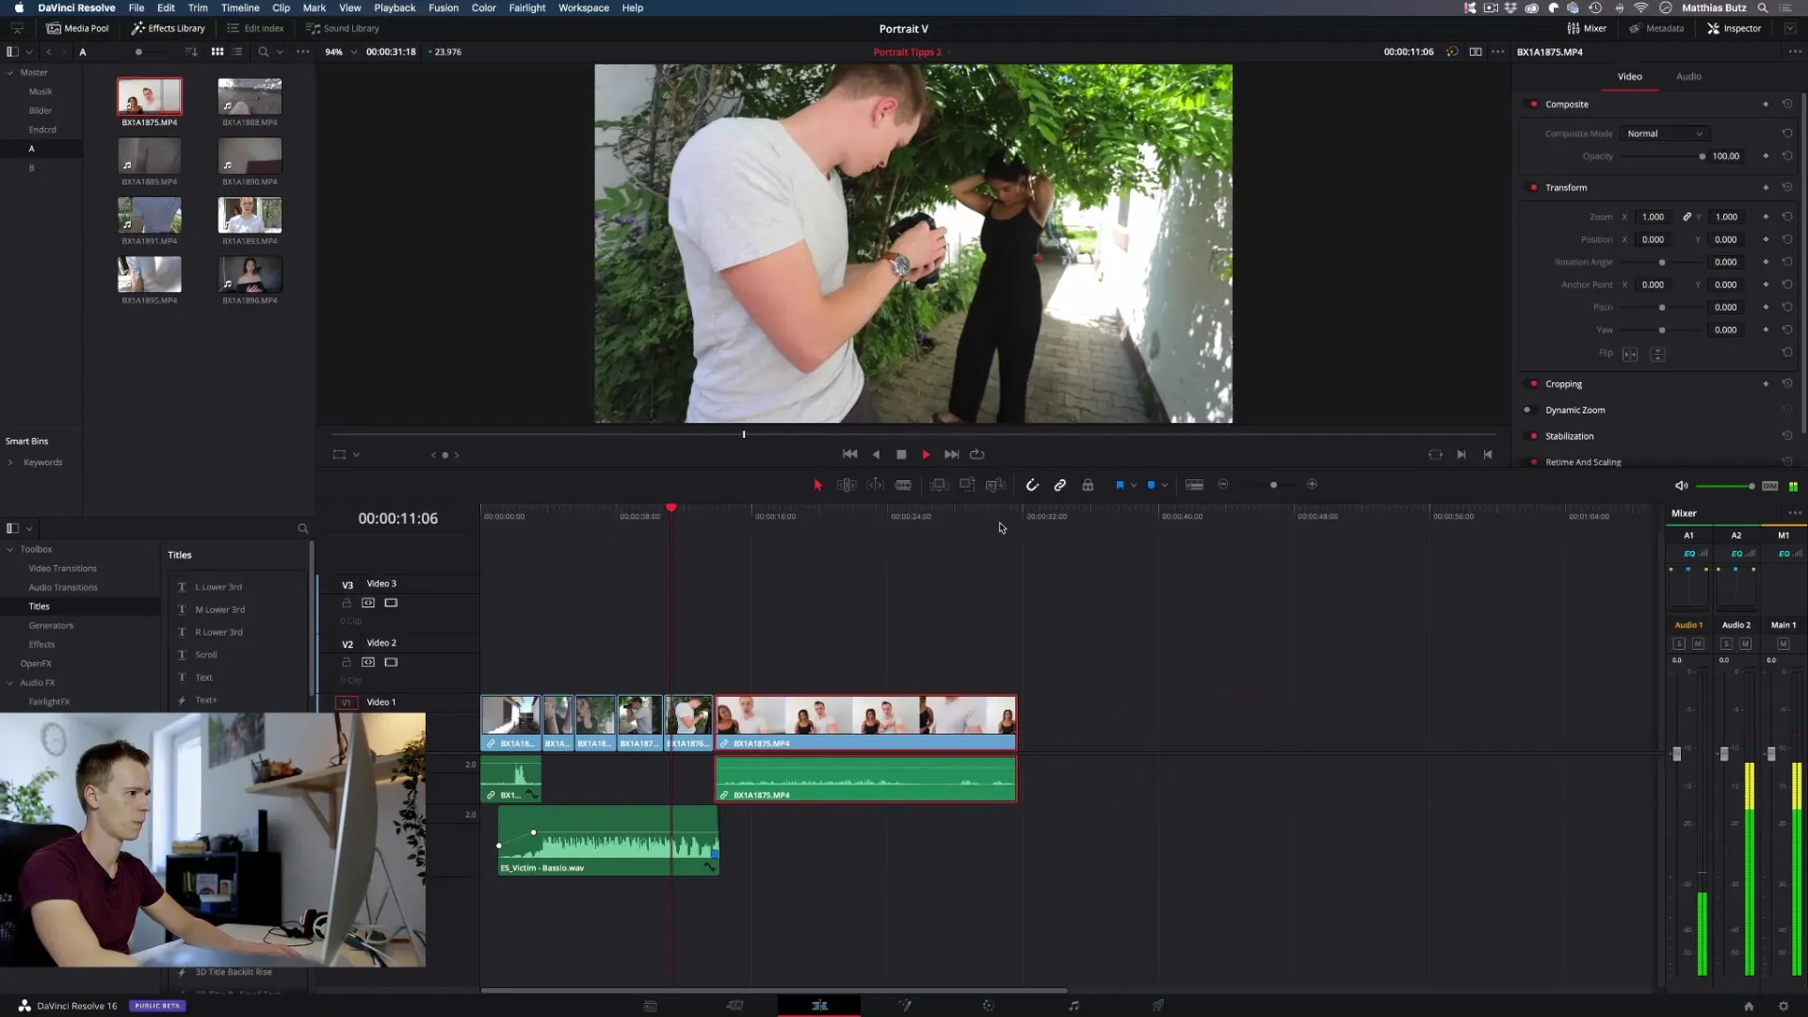Switch Media Pool to thumbnail view
The image size is (1808, 1017).
pos(218,52)
